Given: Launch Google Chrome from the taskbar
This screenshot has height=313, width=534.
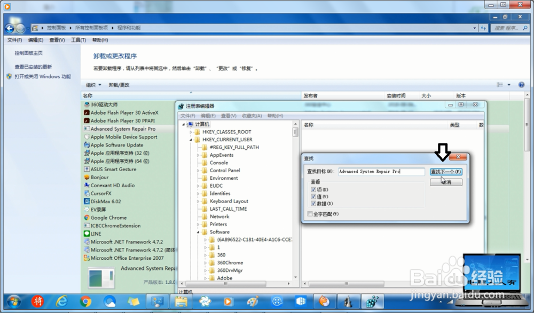Looking at the screenshot, I should (85, 301).
